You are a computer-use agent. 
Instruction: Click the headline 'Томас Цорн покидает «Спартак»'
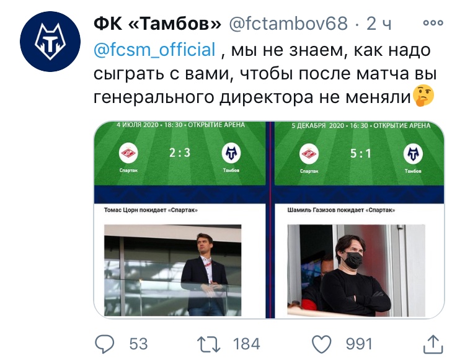click(151, 210)
